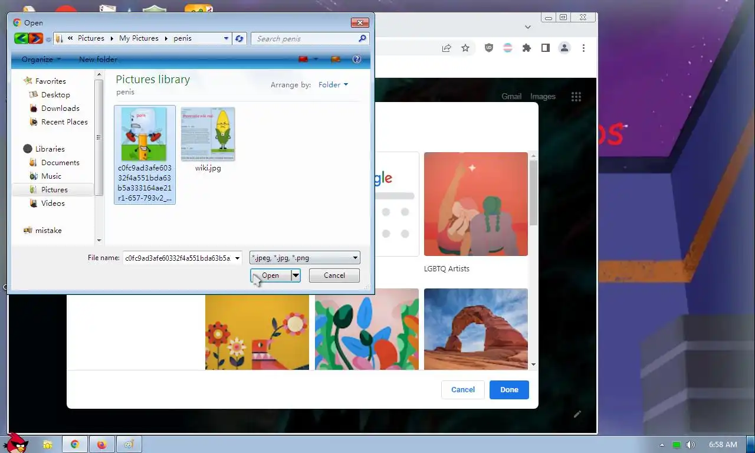Refresh the folder in the Open dialog
The width and height of the screenshot is (755, 453).
[x=239, y=38]
